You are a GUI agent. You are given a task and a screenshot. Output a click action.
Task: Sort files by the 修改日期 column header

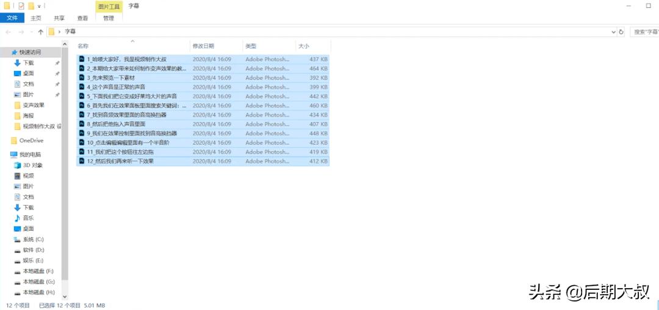[x=203, y=46]
